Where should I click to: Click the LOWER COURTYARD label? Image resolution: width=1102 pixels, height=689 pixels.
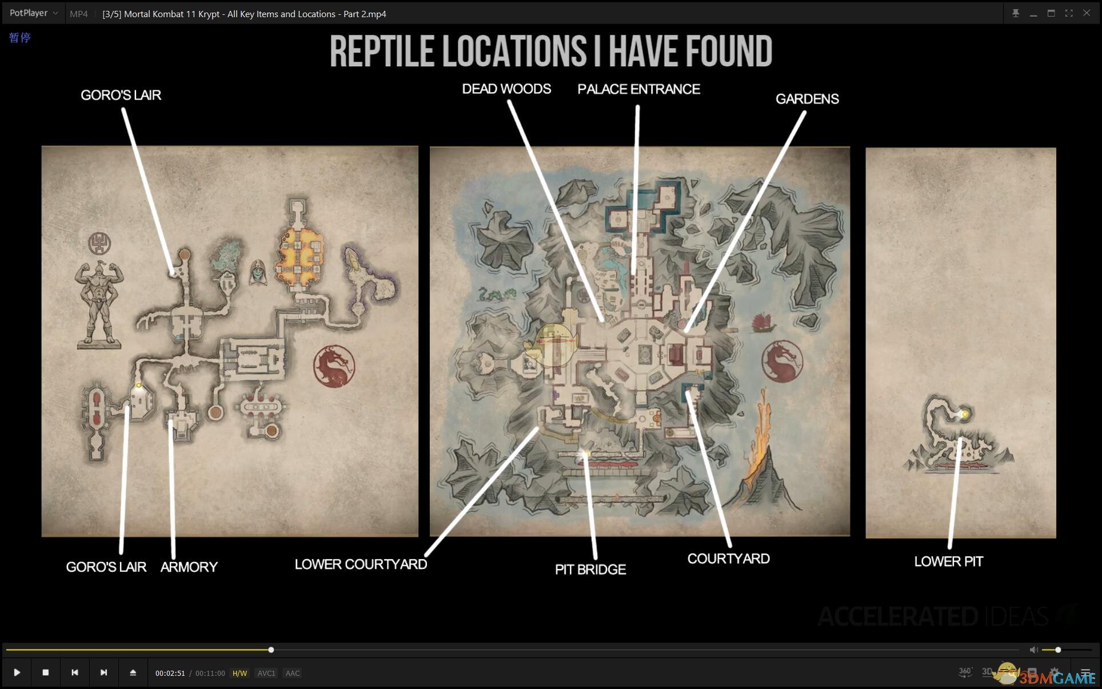(x=361, y=564)
